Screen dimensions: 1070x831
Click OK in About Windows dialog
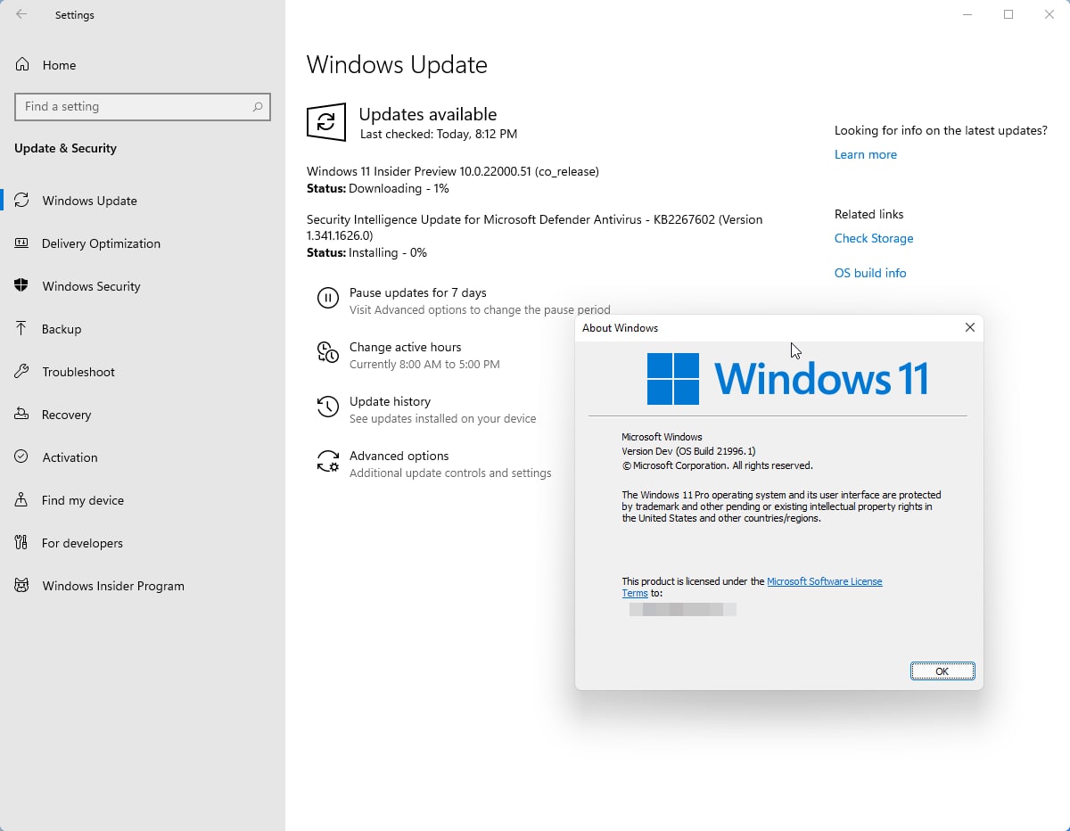pyautogui.click(x=942, y=671)
